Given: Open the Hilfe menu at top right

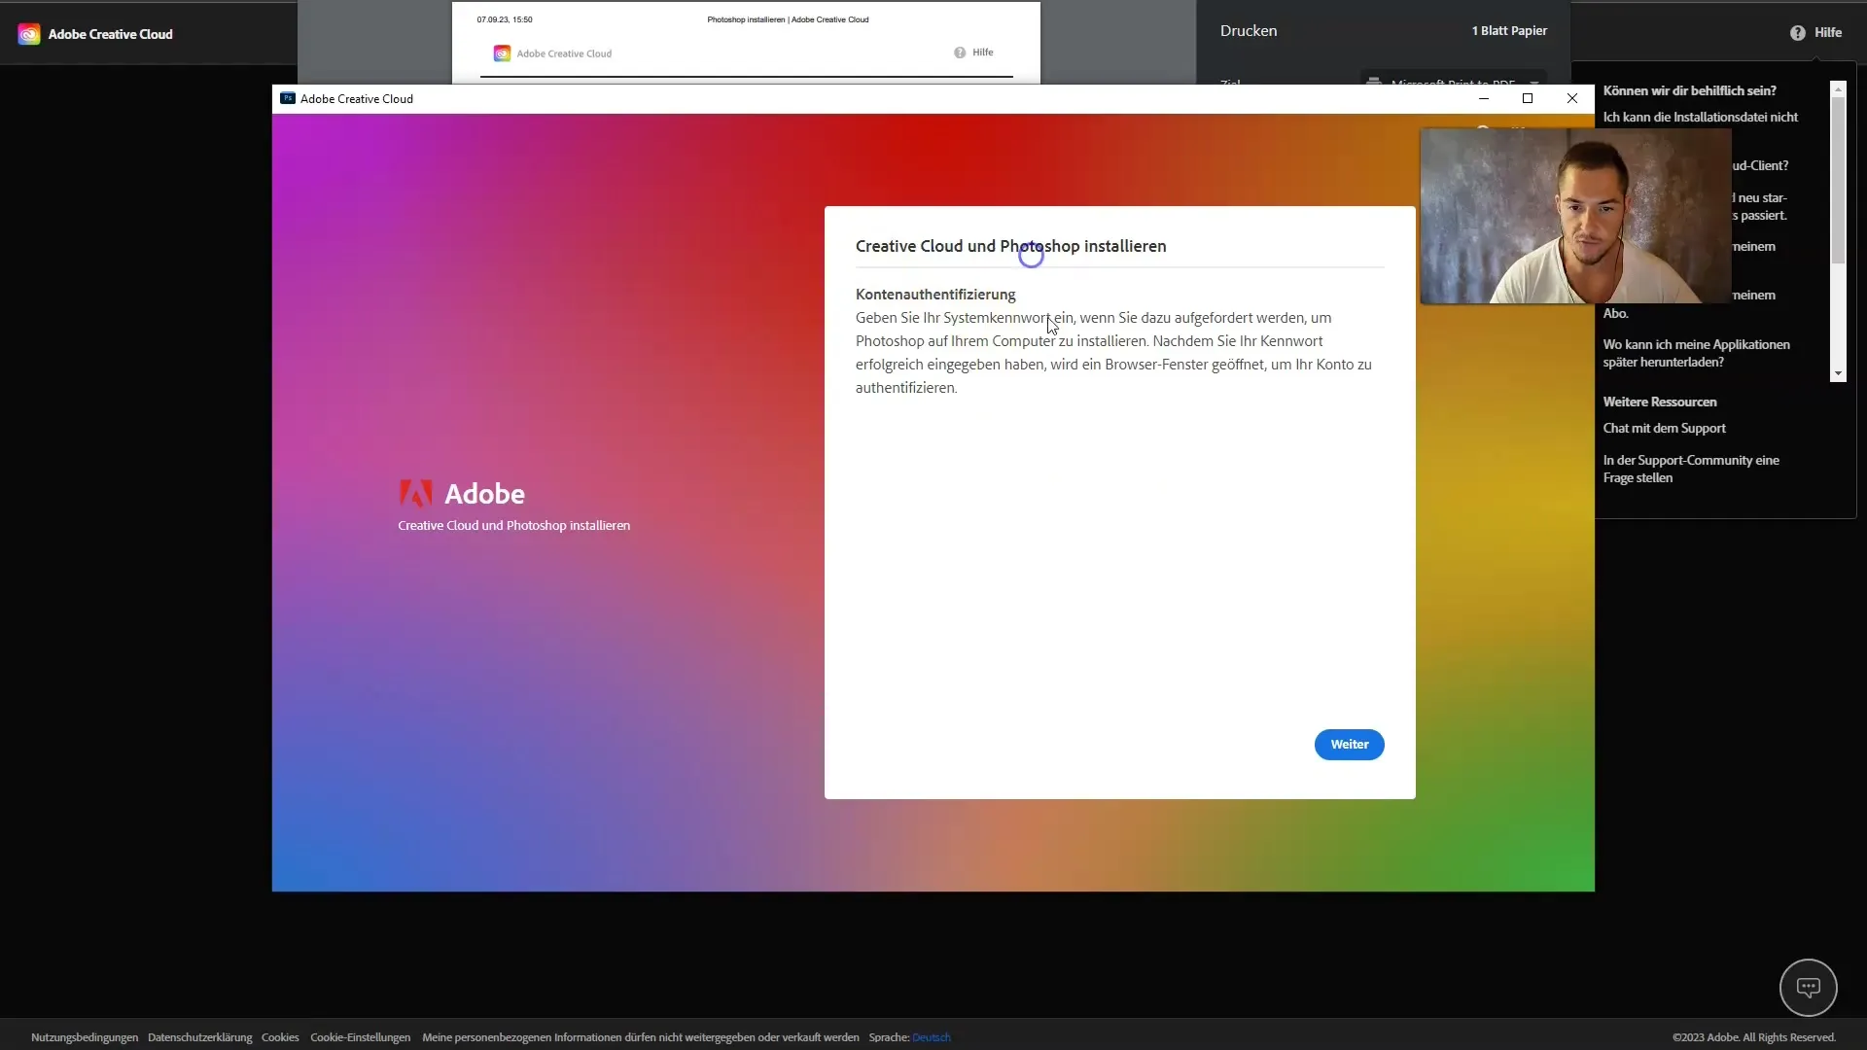Looking at the screenshot, I should pyautogui.click(x=1815, y=32).
